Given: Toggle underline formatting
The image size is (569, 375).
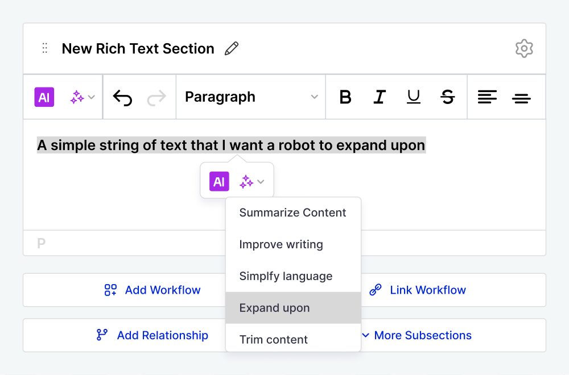Looking at the screenshot, I should [413, 97].
